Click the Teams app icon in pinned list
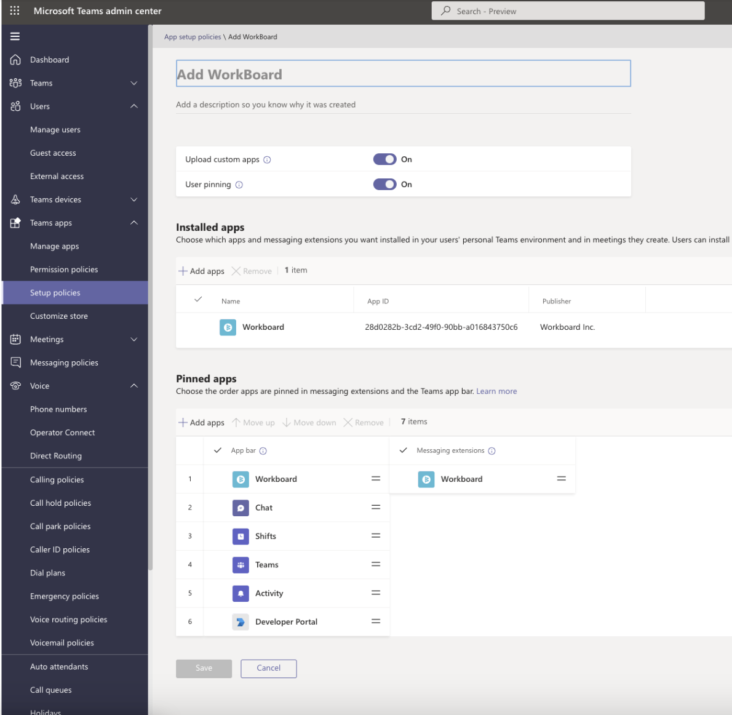Viewport: 732px width, 715px height. coord(241,565)
